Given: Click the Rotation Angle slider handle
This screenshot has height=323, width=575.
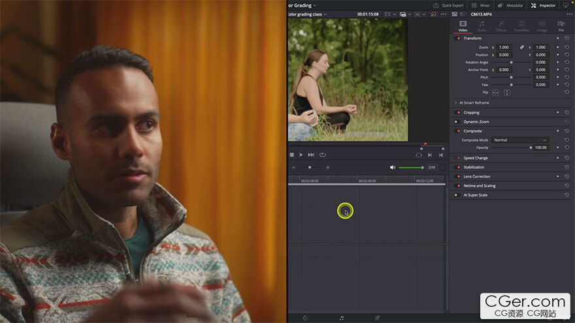Looking at the screenshot, I should (x=511, y=62).
